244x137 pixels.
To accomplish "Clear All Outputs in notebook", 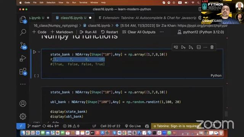I will tap(139, 32).
